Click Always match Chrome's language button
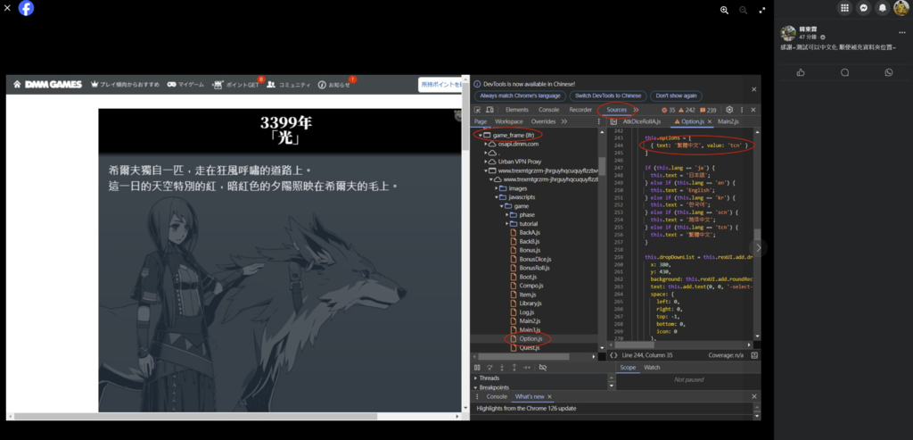The image size is (913, 440). click(x=520, y=95)
